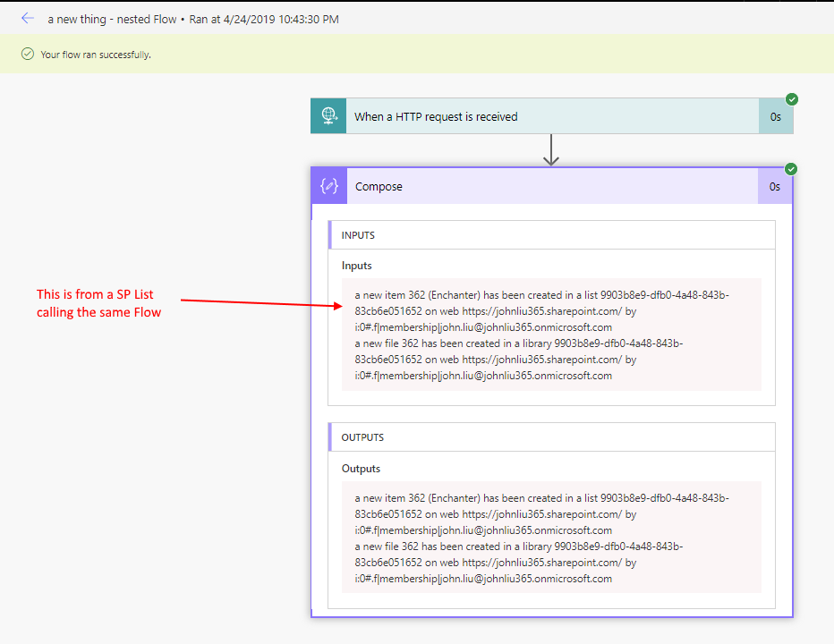Click the 0s duration on Compose
This screenshot has height=644, width=834.
(x=775, y=186)
